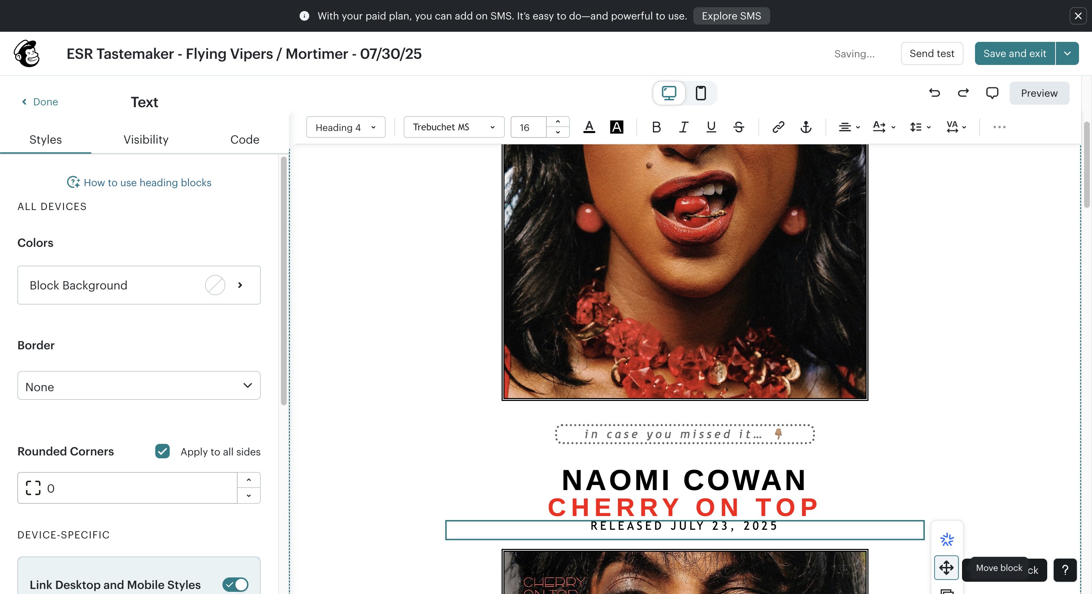The image size is (1092, 594).
Task: Click the Block Background color swatch
Action: pyautogui.click(x=215, y=285)
